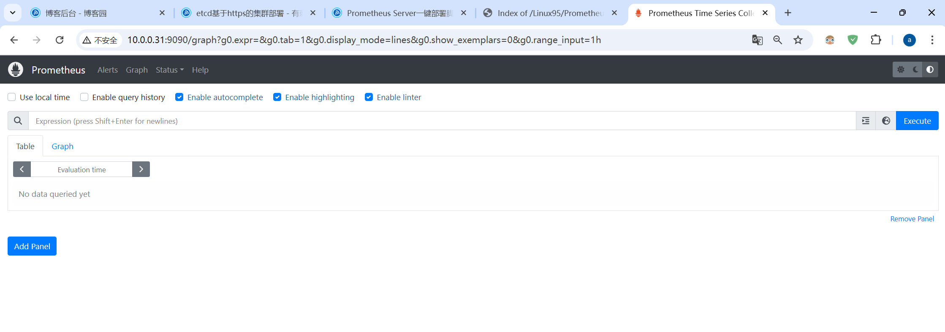This screenshot has width=945, height=332.
Task: Go to previous evaluation time
Action: click(22, 169)
